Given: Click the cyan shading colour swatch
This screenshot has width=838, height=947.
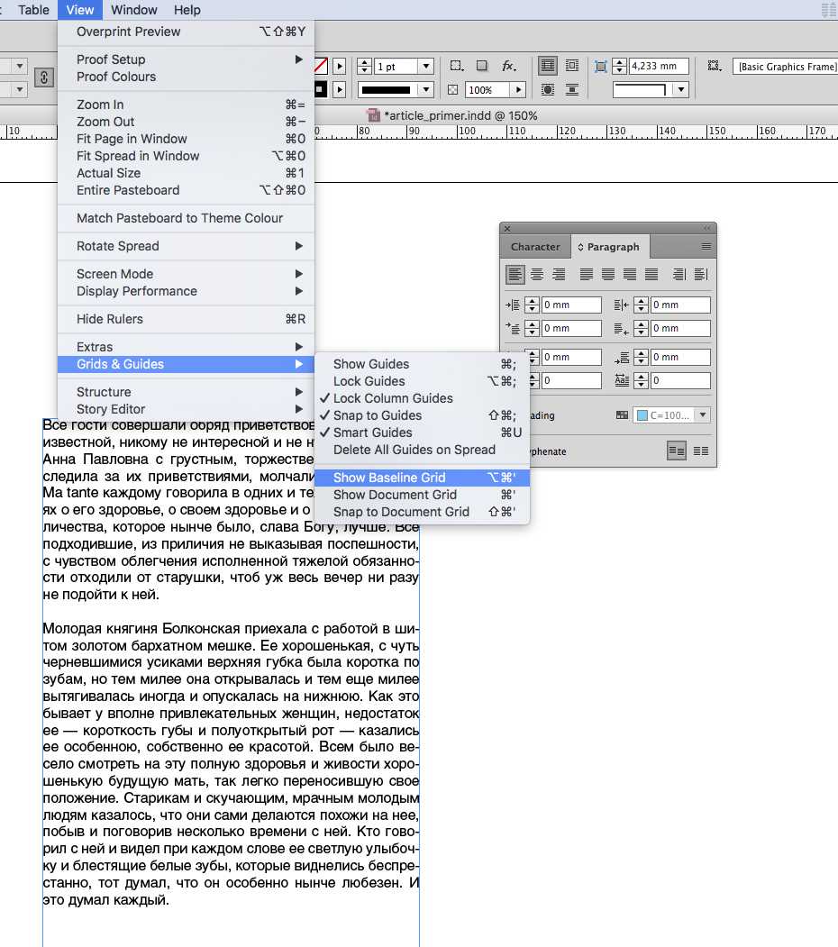Looking at the screenshot, I should click(x=642, y=415).
